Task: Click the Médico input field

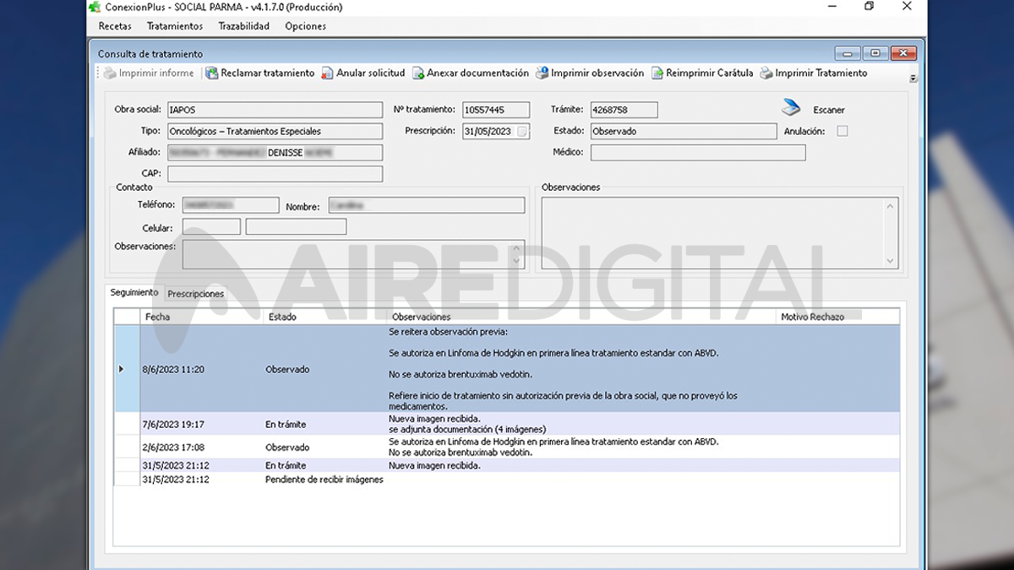Action: pos(697,153)
